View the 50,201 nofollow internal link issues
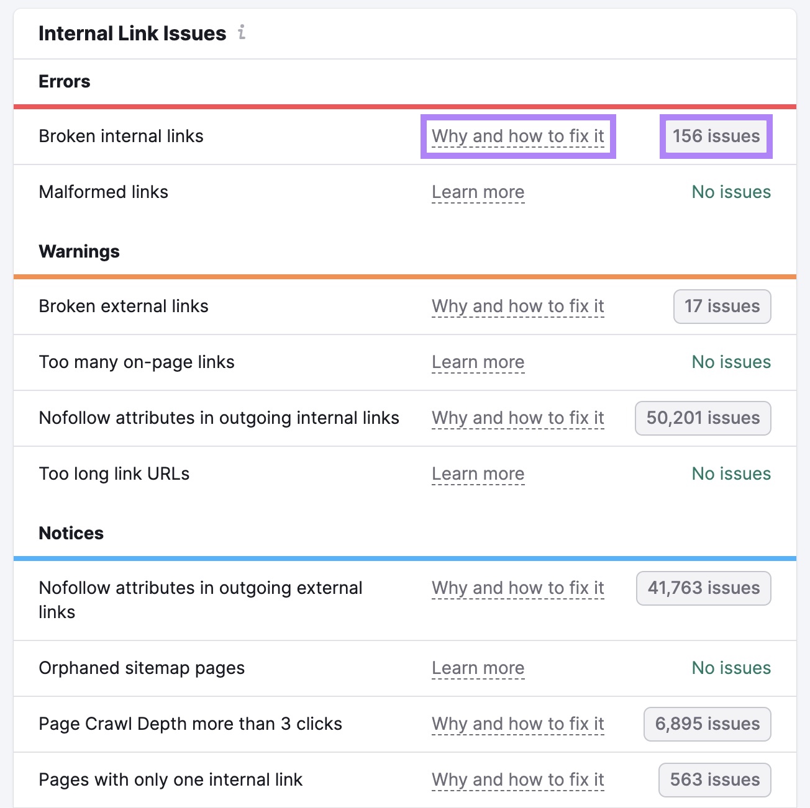This screenshot has height=808, width=810. tap(703, 418)
